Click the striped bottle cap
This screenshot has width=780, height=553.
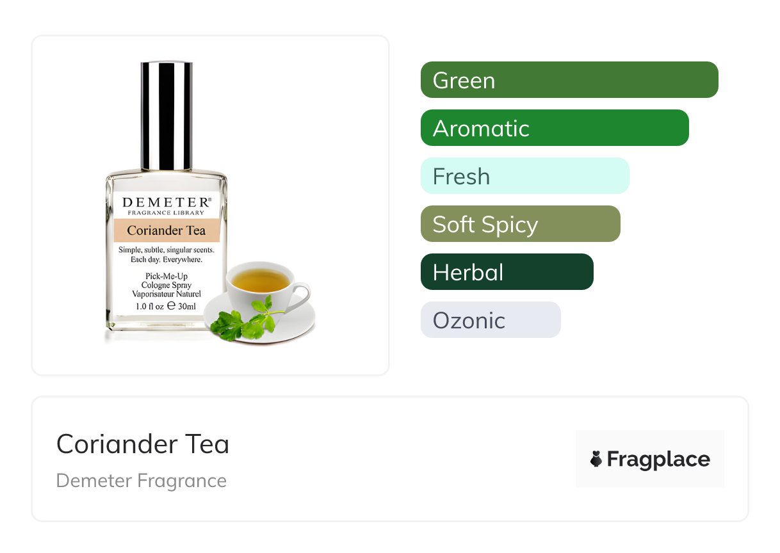coord(167,116)
